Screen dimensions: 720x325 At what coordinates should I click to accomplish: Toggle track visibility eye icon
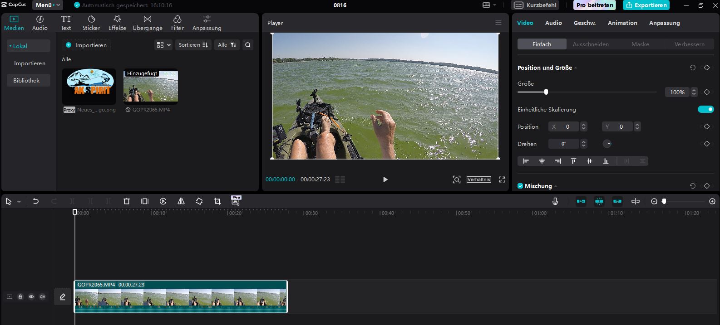(x=31, y=297)
